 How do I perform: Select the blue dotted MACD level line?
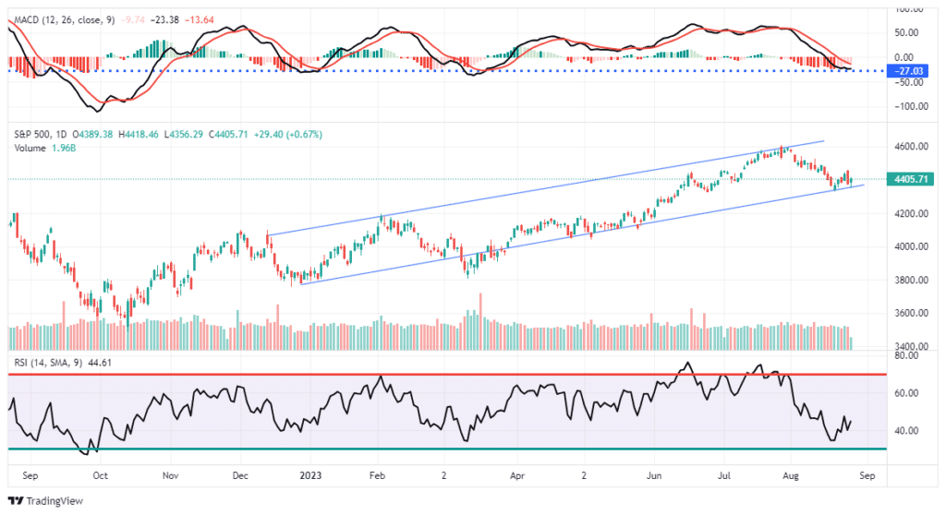point(447,70)
